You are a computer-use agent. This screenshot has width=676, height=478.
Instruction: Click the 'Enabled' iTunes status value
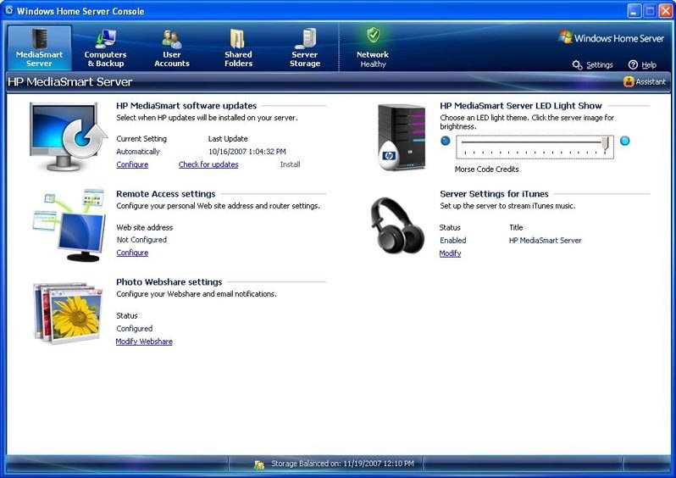(x=452, y=241)
